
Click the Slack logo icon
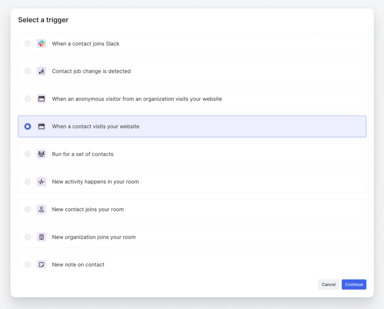point(41,44)
